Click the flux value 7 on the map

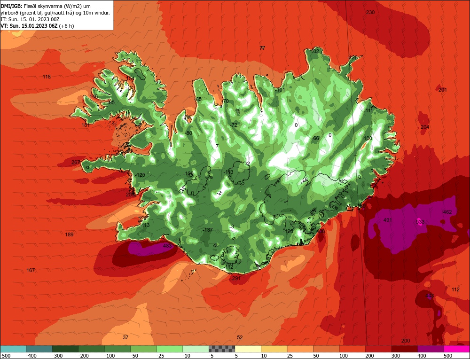pos(217,146)
